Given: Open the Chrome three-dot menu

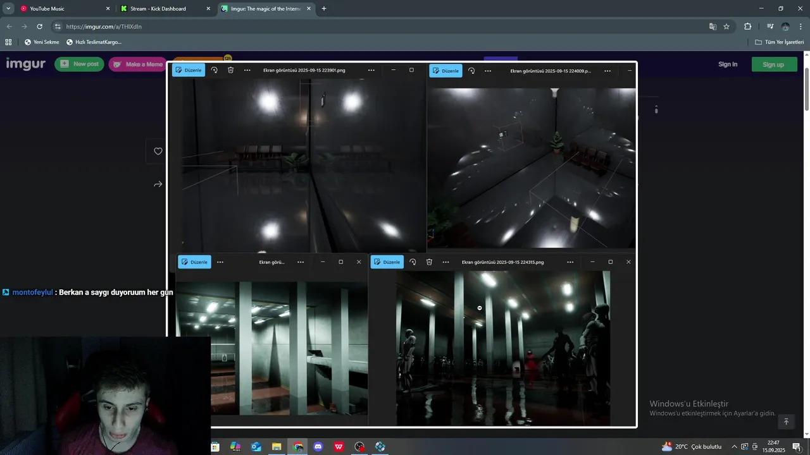Looking at the screenshot, I should [x=801, y=27].
